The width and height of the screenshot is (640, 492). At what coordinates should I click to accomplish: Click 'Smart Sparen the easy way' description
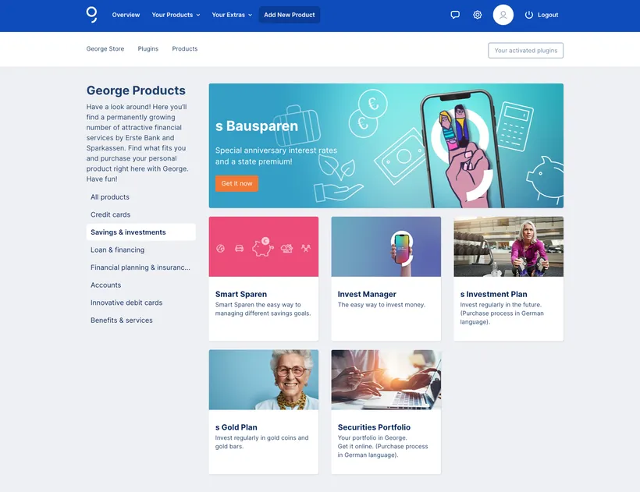pos(263,309)
